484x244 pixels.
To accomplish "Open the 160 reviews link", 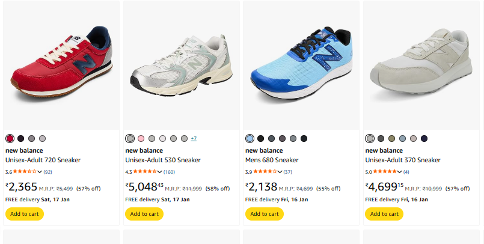I will coord(169,172).
